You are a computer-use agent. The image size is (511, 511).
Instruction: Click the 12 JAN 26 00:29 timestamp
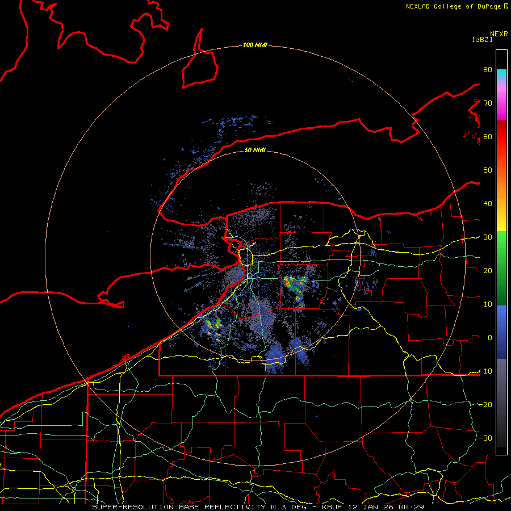point(386,507)
